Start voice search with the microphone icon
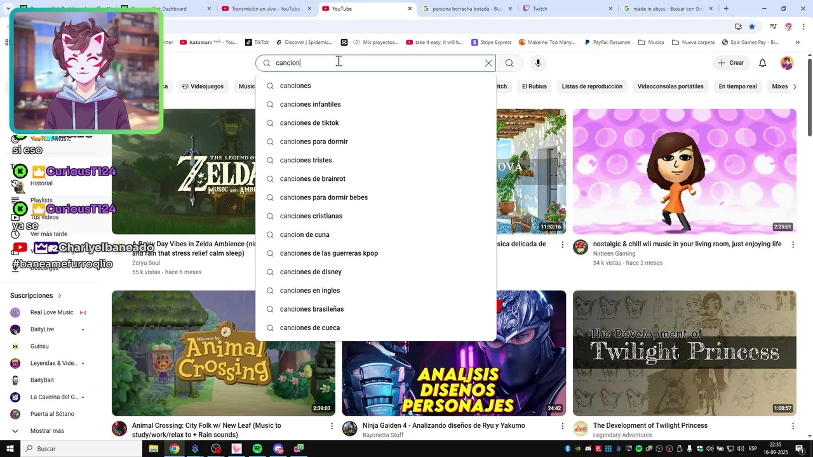Viewport: 813px width, 457px height. tap(538, 63)
